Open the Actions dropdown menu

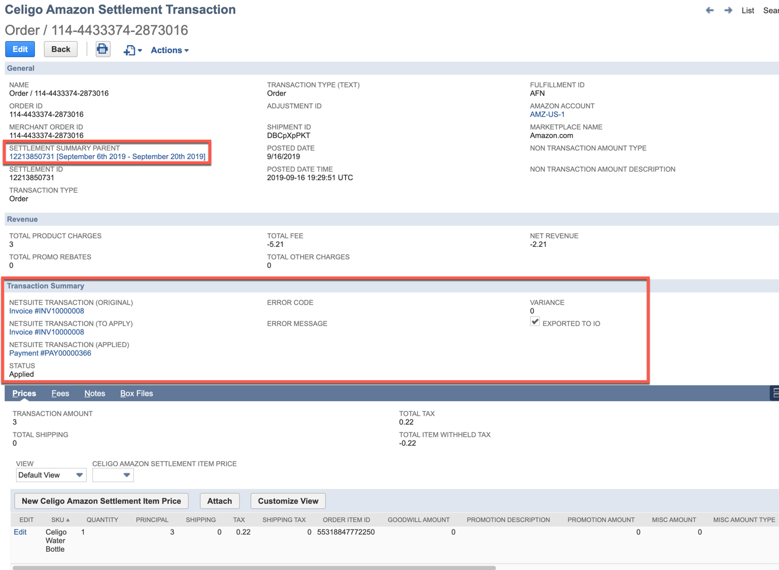(170, 50)
